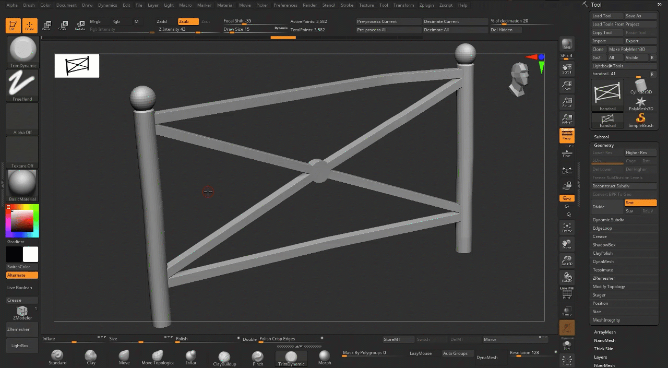Click the Frame mesh icon

coord(567,227)
